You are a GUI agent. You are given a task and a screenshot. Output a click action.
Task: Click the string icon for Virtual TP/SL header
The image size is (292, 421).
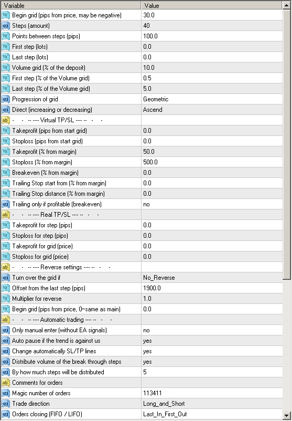click(6, 120)
